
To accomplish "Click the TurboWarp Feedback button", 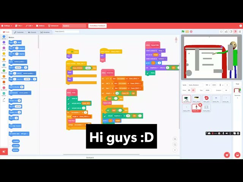I will [98, 26].
